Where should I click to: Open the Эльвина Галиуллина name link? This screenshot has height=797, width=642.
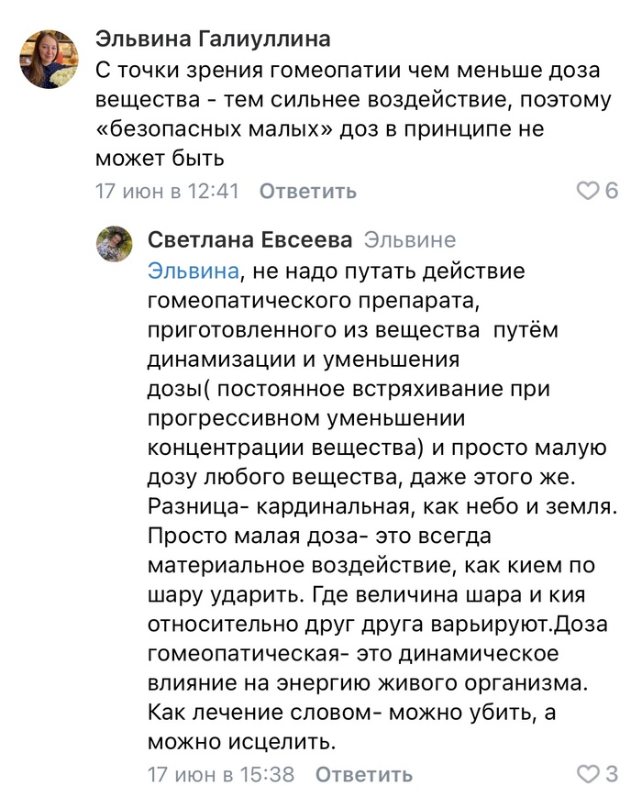[x=213, y=40]
